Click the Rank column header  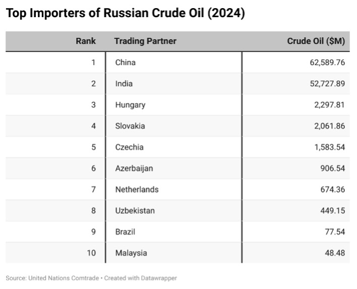tap(86, 41)
